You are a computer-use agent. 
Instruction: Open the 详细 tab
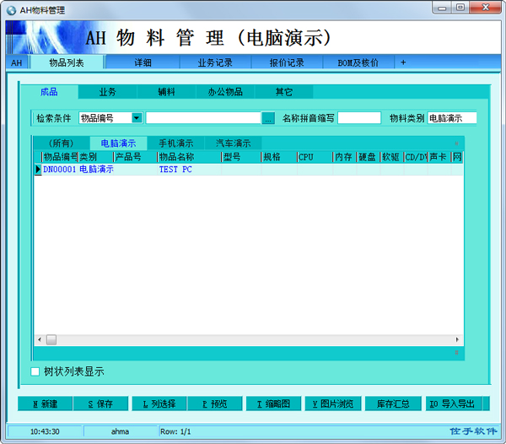click(143, 62)
